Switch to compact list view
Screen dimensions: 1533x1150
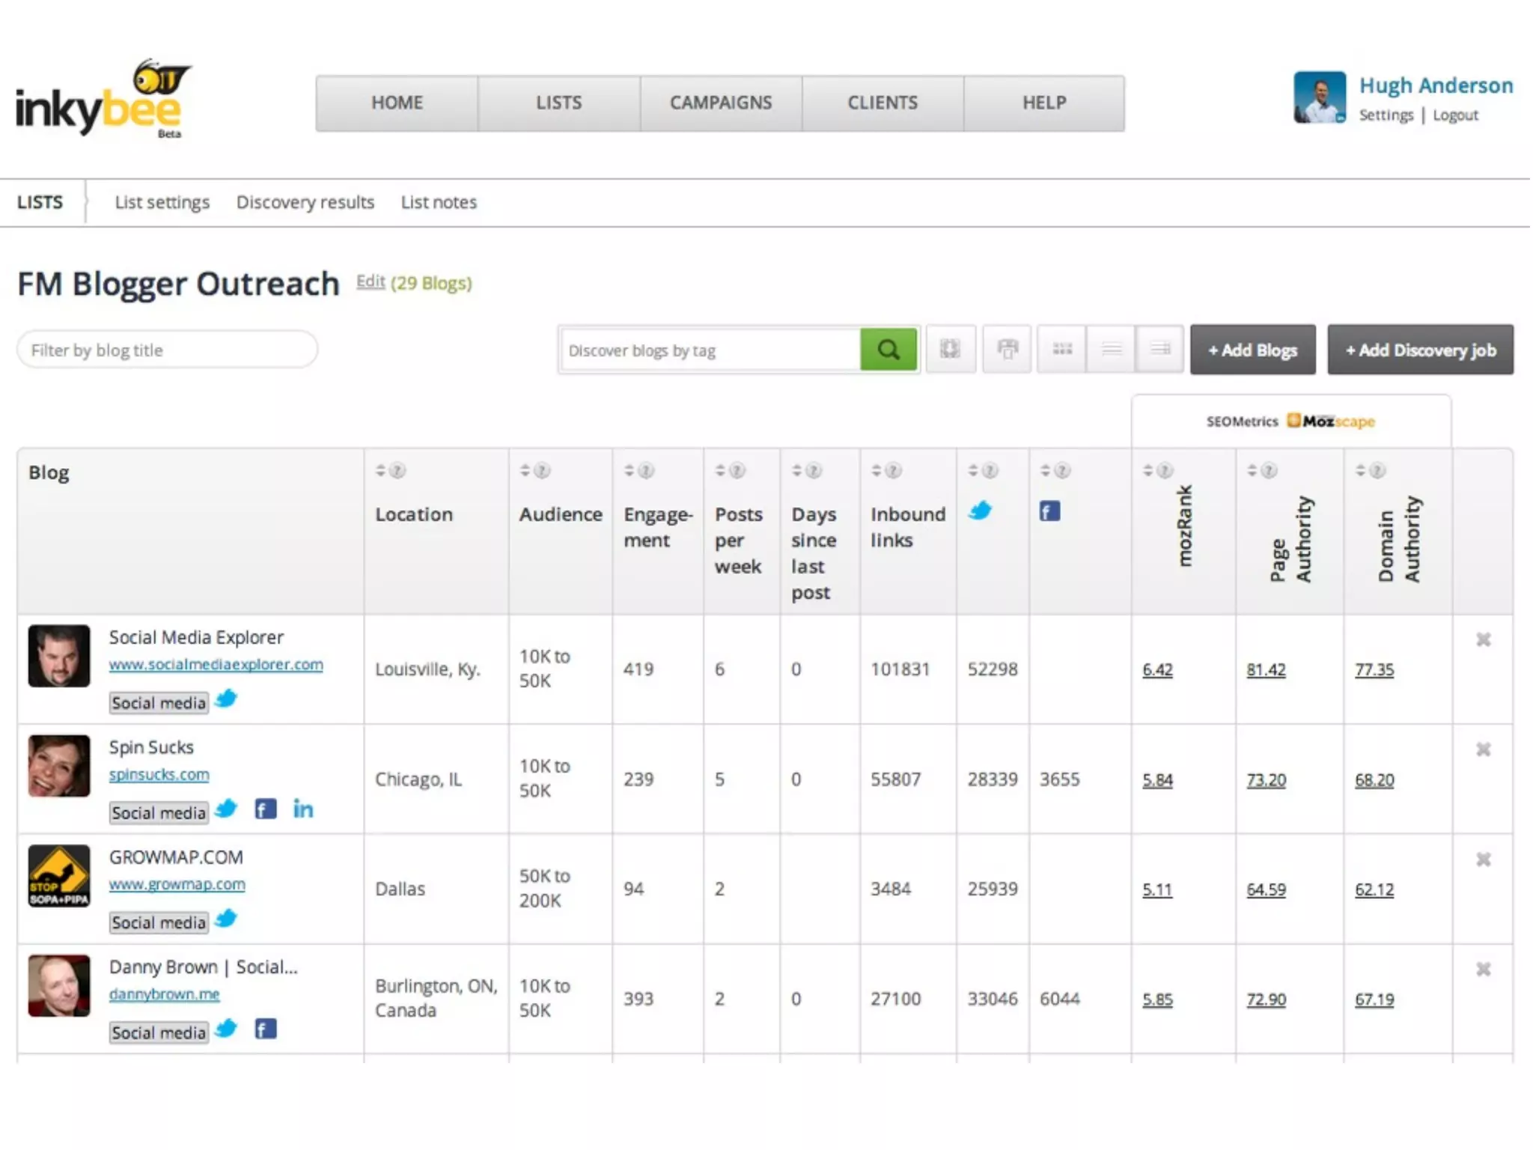(x=1112, y=349)
